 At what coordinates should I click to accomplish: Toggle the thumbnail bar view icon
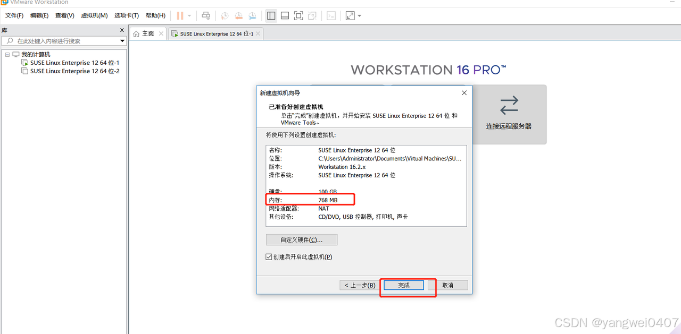click(x=285, y=16)
